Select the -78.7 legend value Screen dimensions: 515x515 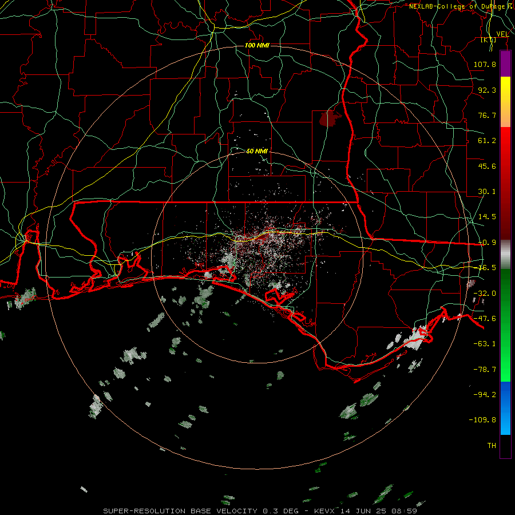coord(485,370)
